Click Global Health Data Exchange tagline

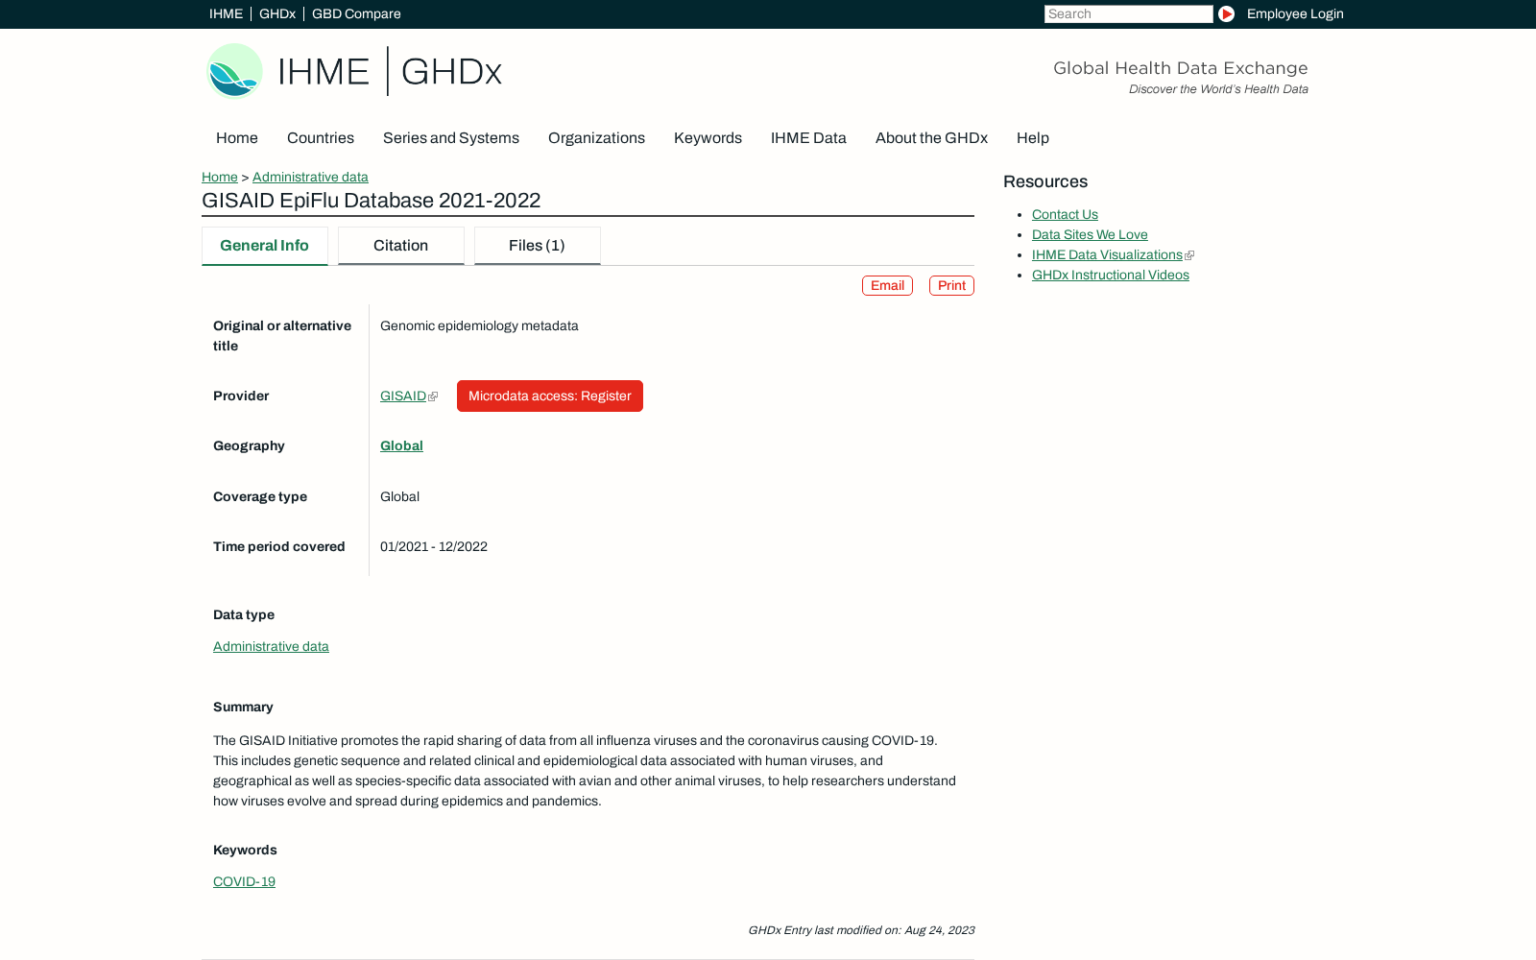click(x=1181, y=68)
